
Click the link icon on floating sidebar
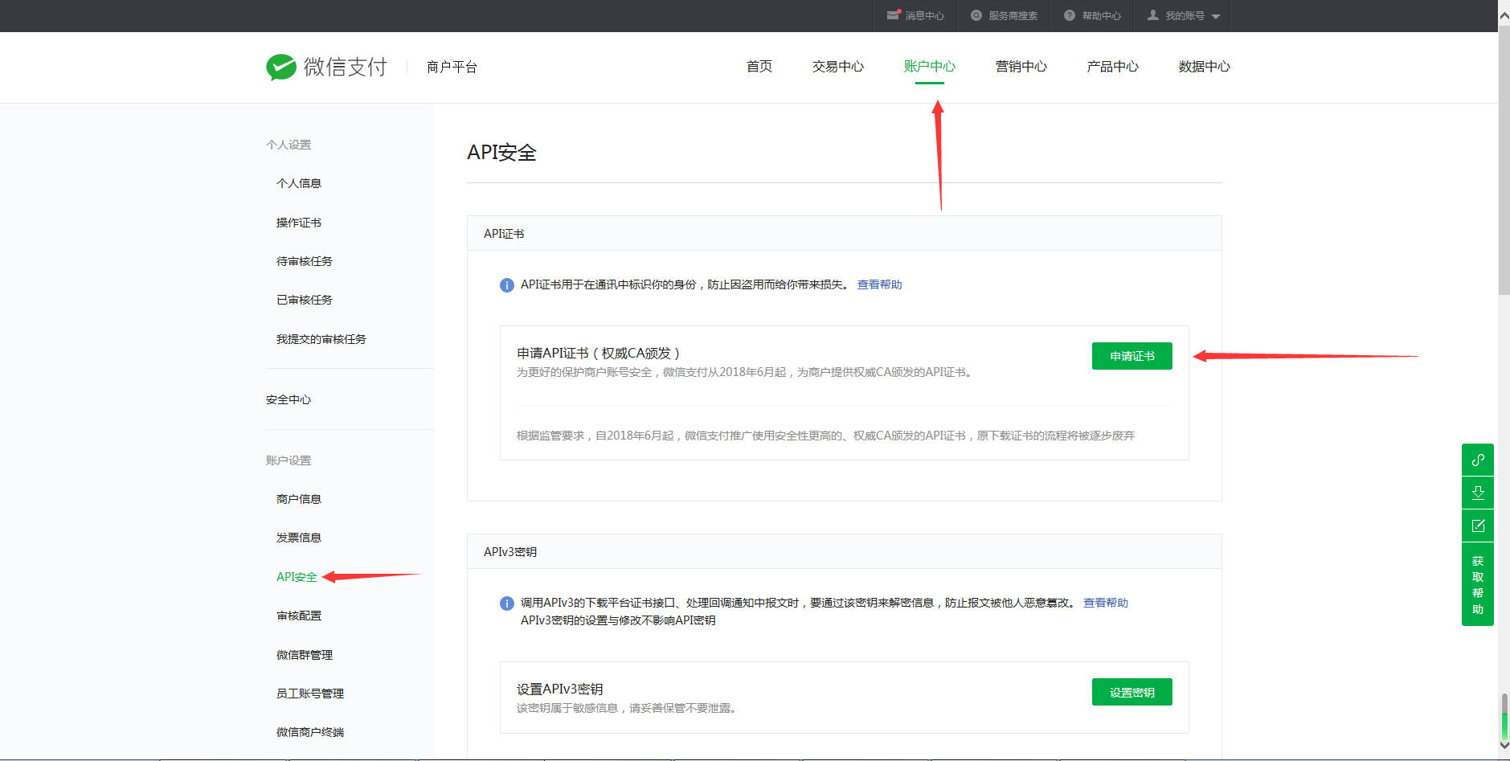click(x=1478, y=460)
